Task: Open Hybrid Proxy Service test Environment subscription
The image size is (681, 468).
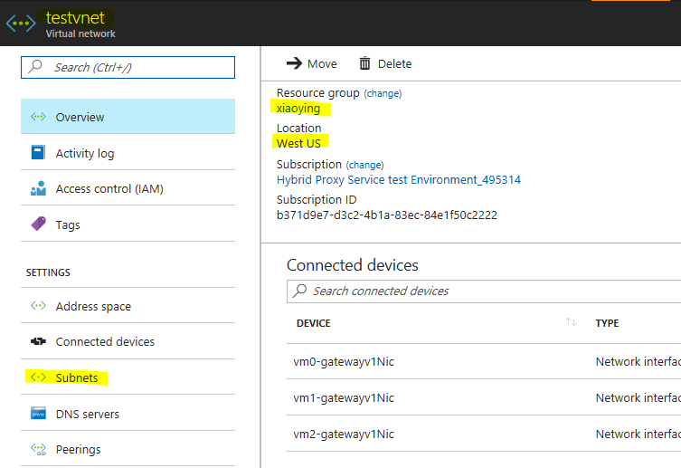Action: [x=399, y=180]
